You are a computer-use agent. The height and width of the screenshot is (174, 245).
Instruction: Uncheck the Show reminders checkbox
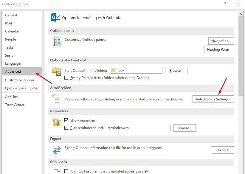66,120
